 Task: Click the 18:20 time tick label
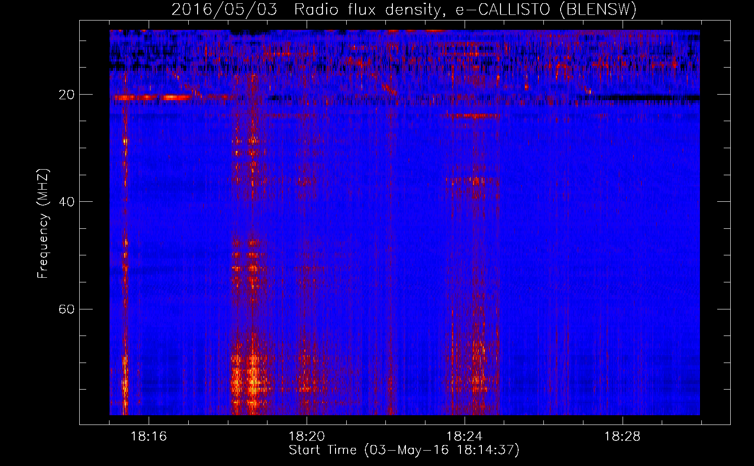[307, 437]
